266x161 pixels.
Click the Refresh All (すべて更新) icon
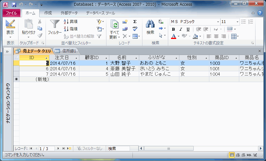pos(115,24)
